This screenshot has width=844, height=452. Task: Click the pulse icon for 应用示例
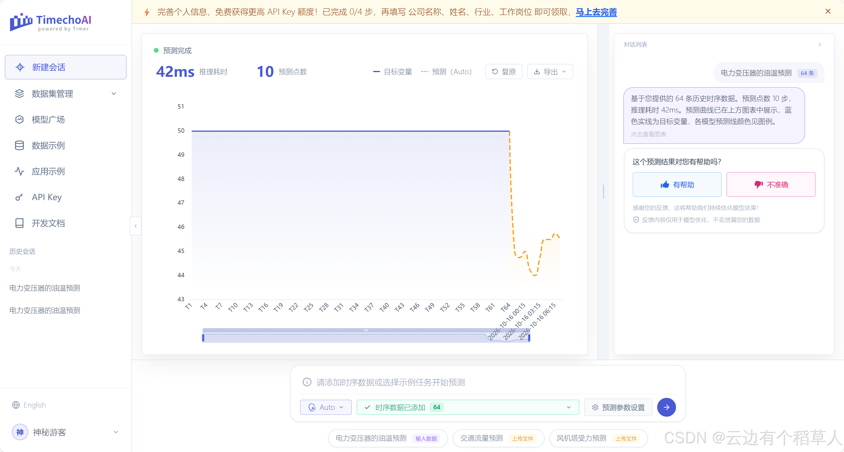click(19, 171)
